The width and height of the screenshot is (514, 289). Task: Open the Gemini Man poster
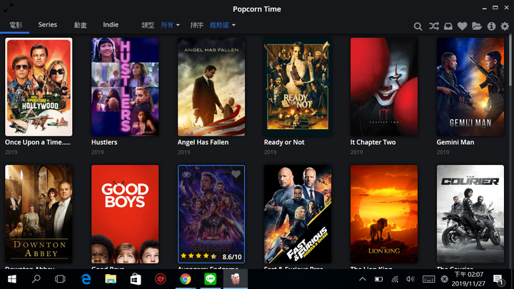(470, 87)
